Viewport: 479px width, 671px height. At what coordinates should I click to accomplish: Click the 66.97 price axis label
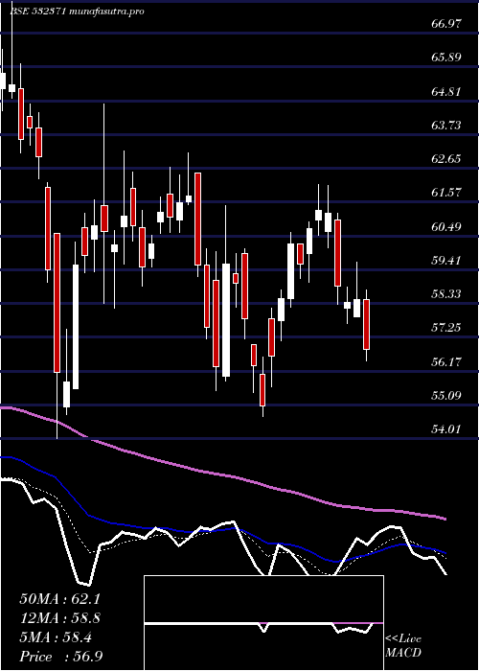446,24
